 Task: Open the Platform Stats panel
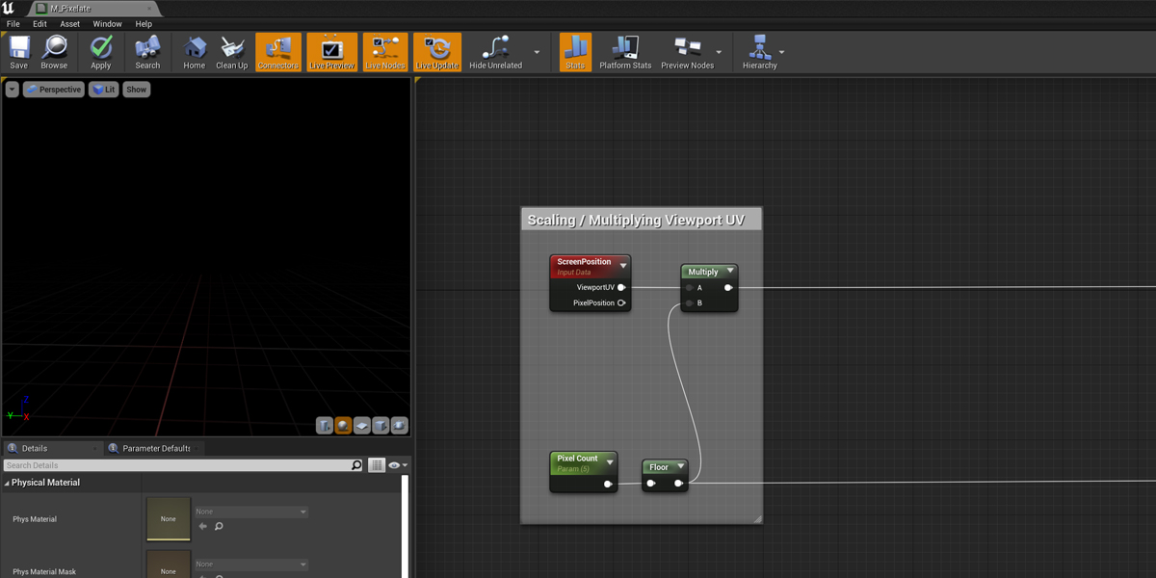point(625,52)
